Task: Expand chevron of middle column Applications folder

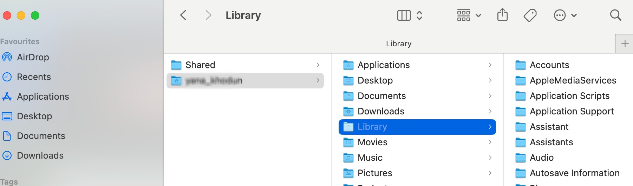Action: click(490, 65)
